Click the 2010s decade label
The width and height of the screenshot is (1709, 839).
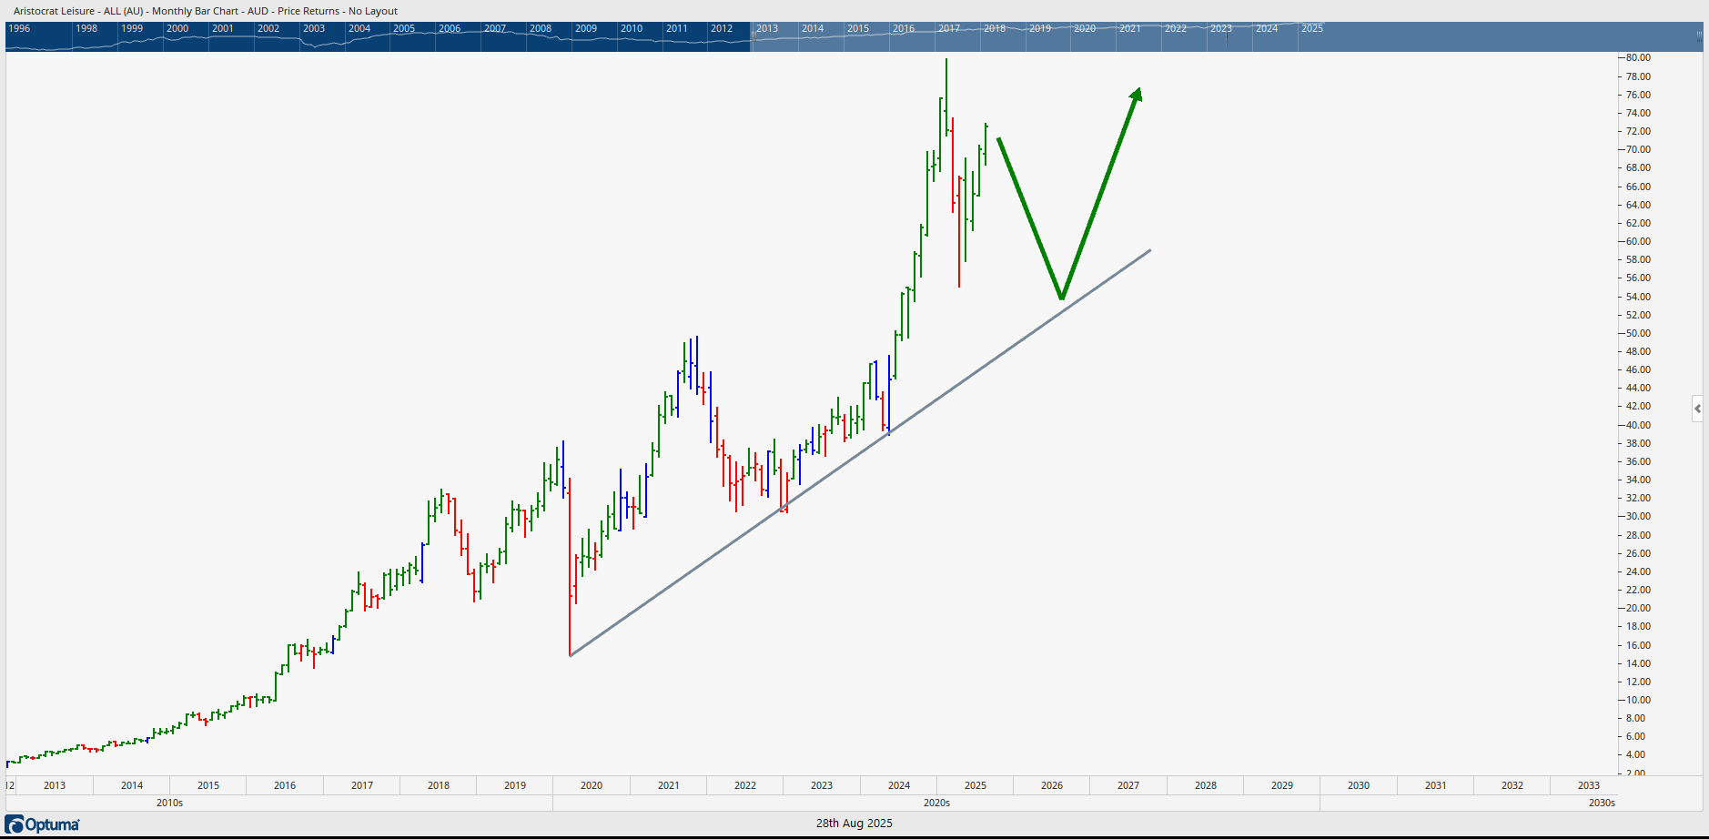170,803
